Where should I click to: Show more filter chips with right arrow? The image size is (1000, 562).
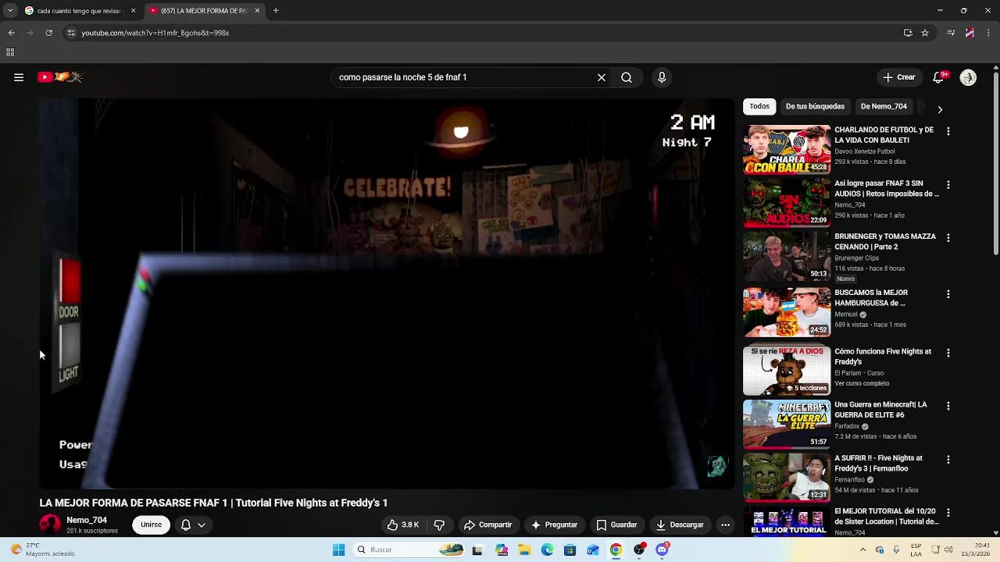(x=940, y=109)
